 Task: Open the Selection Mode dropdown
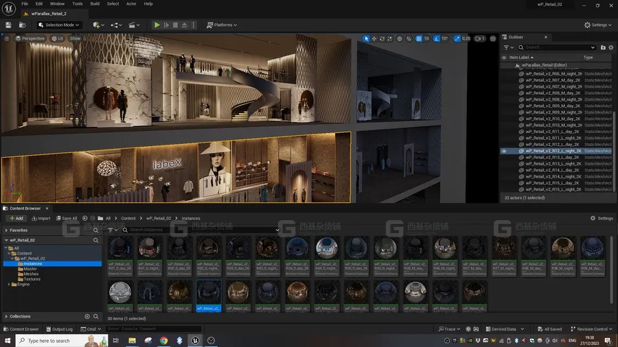59,25
